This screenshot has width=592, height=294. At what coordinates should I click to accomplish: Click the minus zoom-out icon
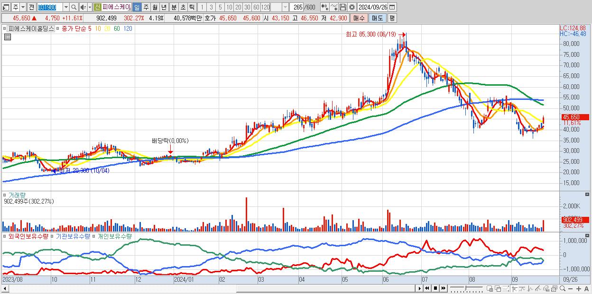coord(570,288)
